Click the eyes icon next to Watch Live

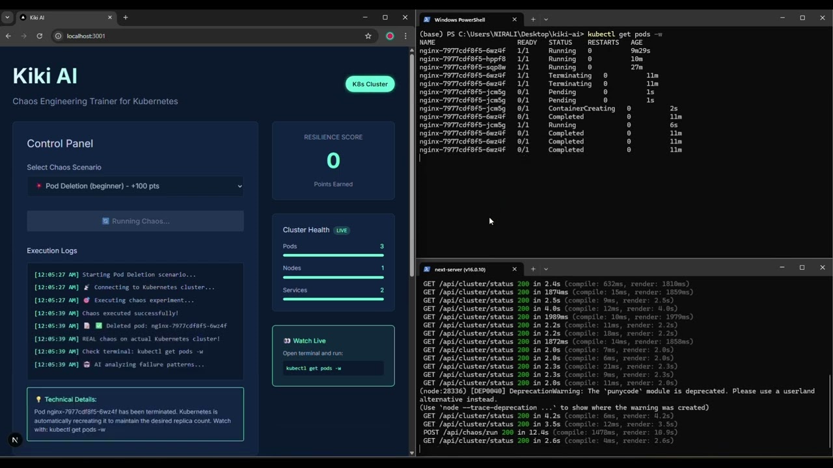coord(287,341)
